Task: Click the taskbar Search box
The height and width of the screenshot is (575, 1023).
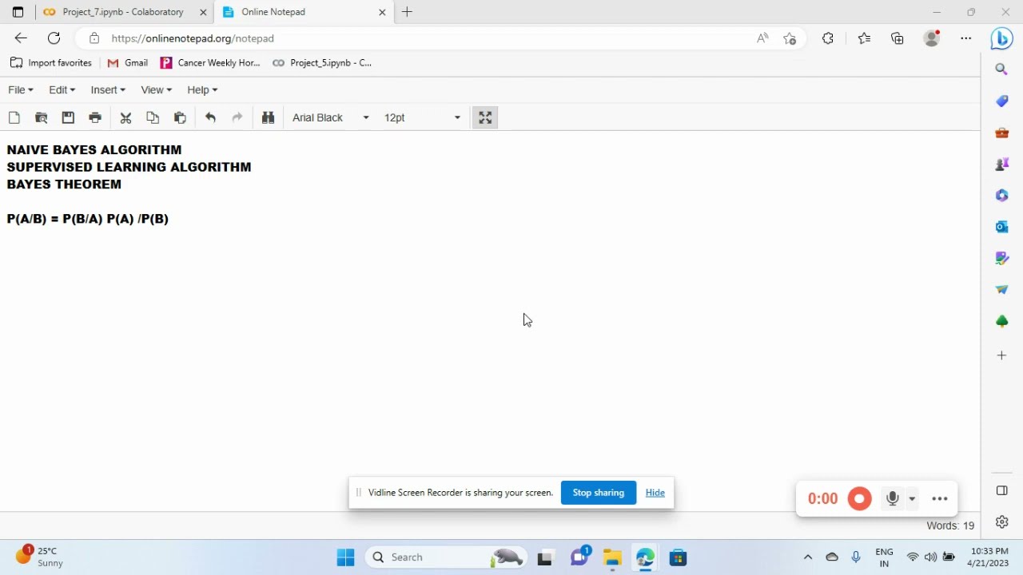Action: (x=446, y=557)
